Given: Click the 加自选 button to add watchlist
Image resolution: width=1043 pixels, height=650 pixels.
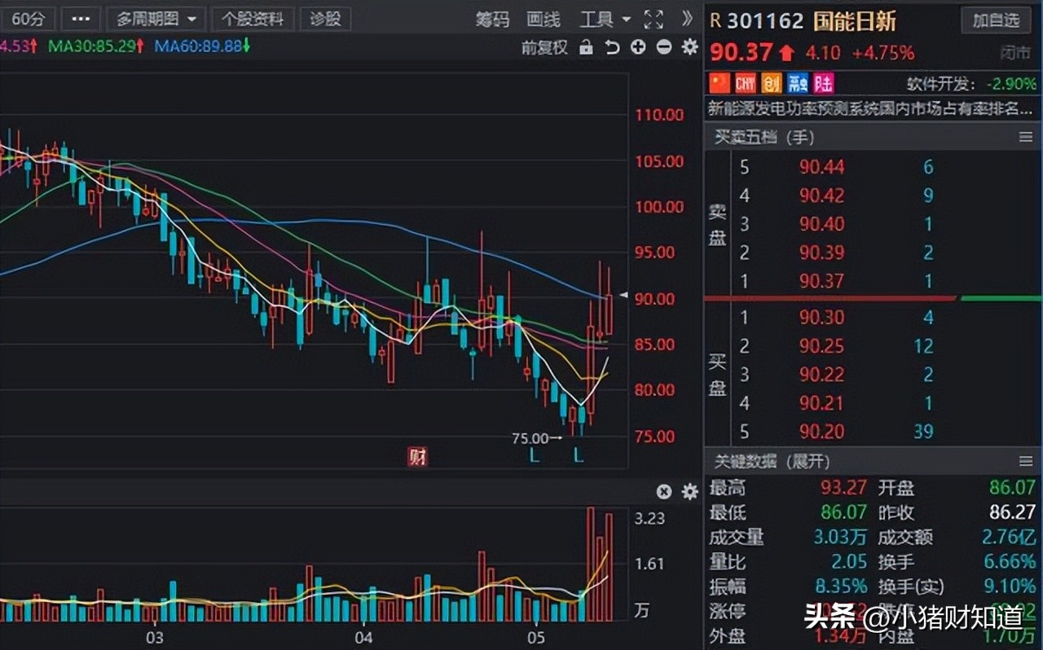Looking at the screenshot, I should point(996,20).
